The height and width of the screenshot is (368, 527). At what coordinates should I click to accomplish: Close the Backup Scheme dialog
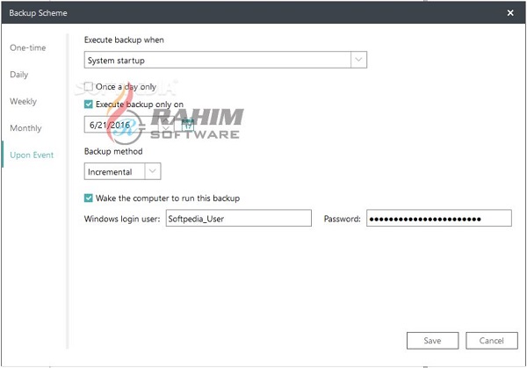point(510,13)
